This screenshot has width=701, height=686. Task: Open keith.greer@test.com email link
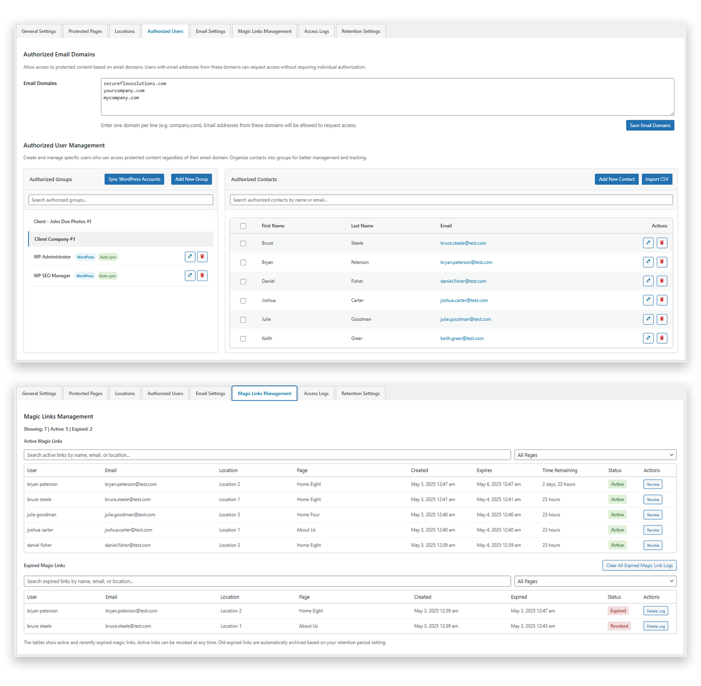[x=462, y=338]
